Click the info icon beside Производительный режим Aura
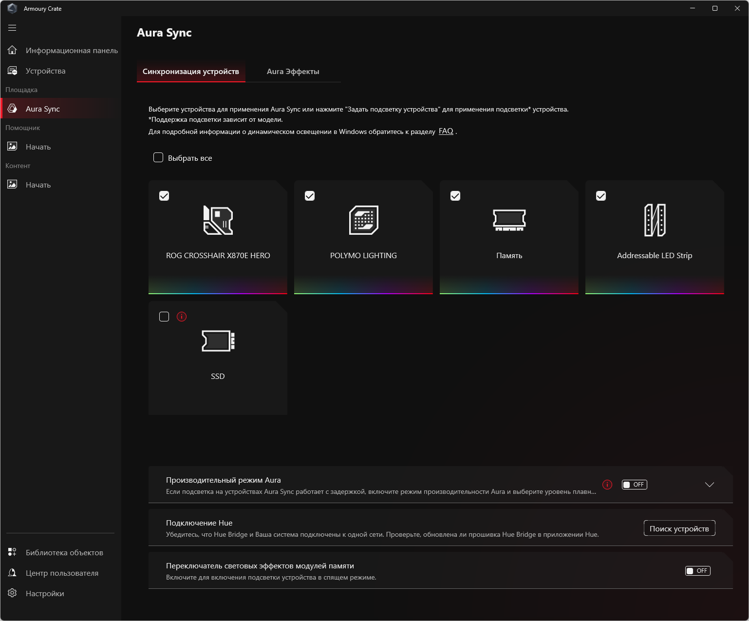749x621 pixels. (x=607, y=485)
